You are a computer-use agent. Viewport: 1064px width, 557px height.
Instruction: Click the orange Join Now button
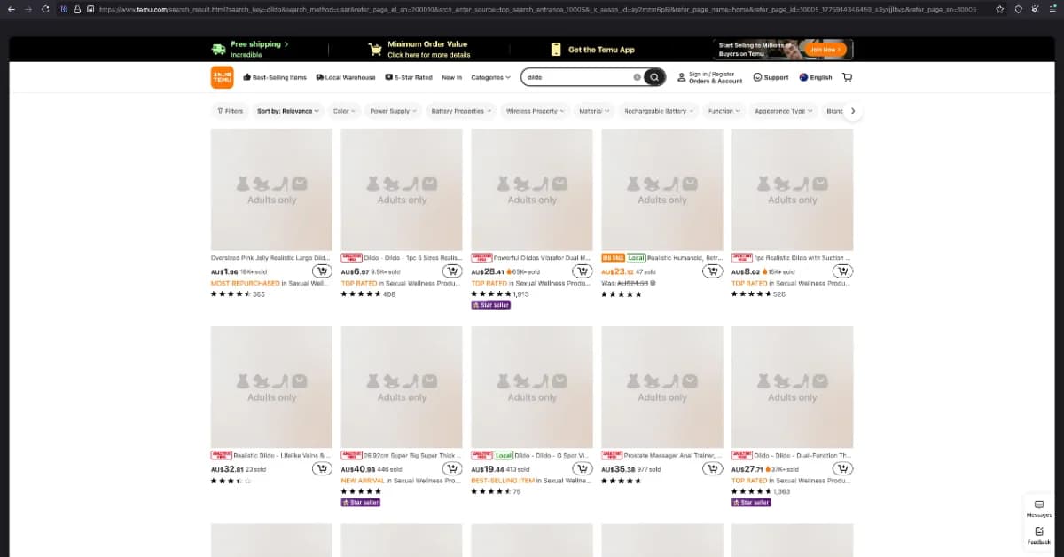tap(825, 50)
